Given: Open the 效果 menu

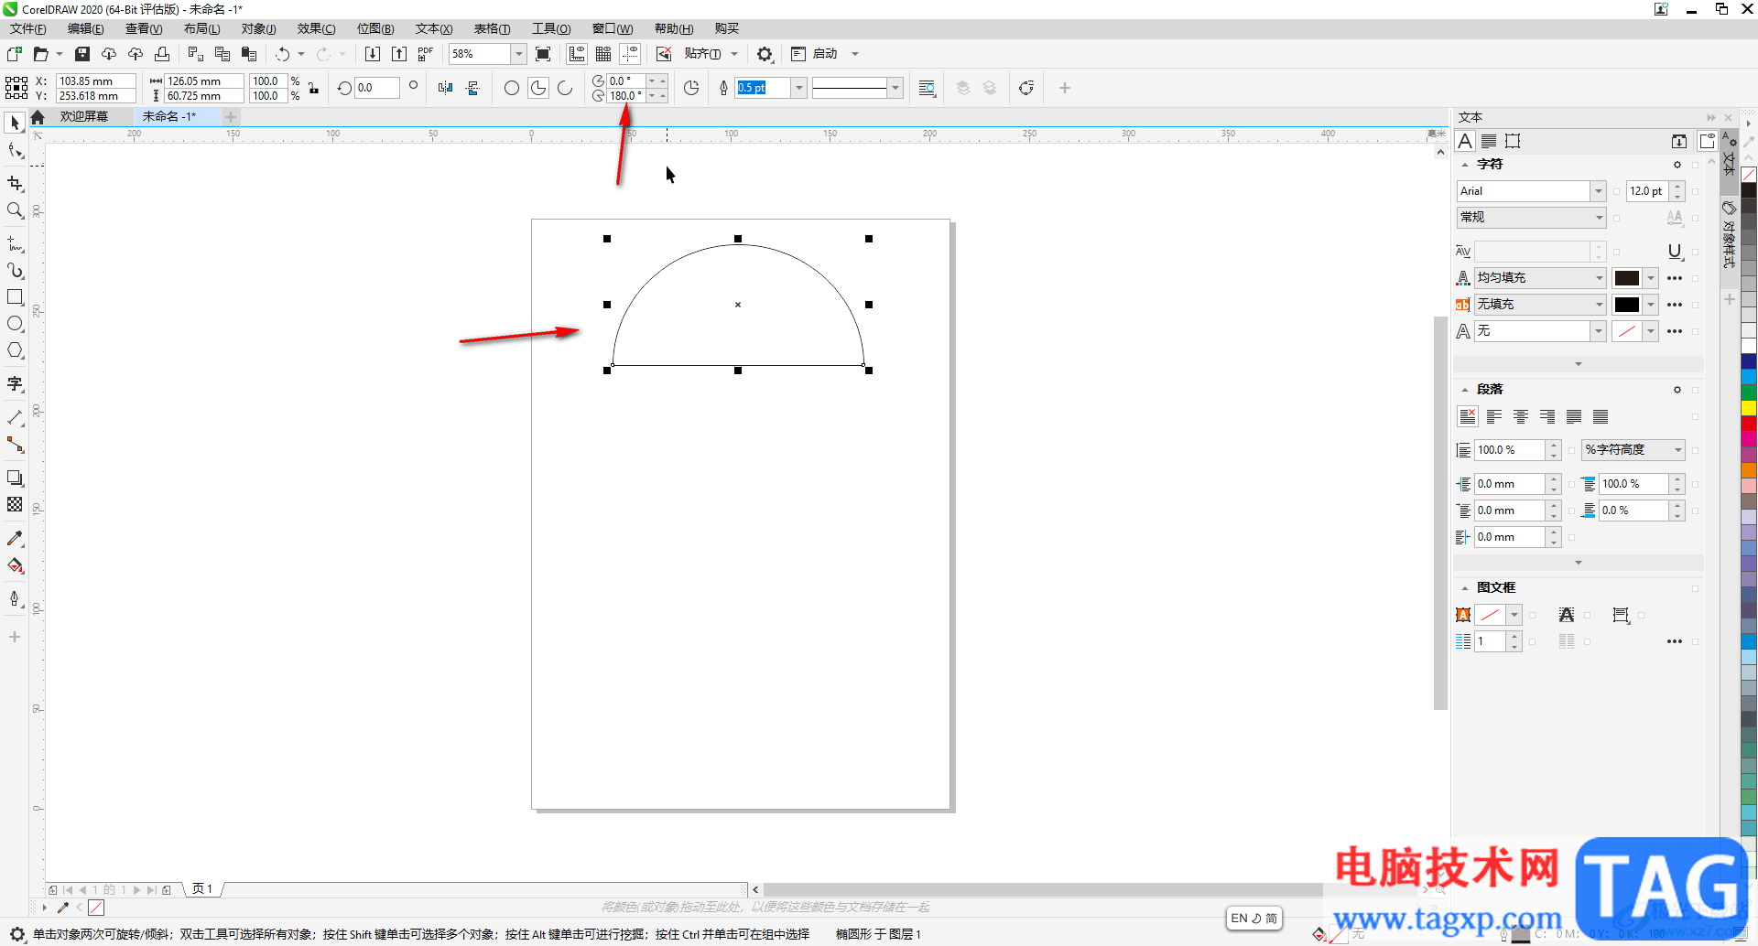Looking at the screenshot, I should [316, 29].
